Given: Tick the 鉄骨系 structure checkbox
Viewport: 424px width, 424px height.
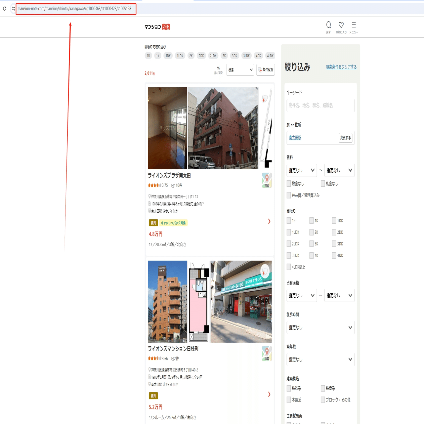Looking at the screenshot, I should coord(323,388).
